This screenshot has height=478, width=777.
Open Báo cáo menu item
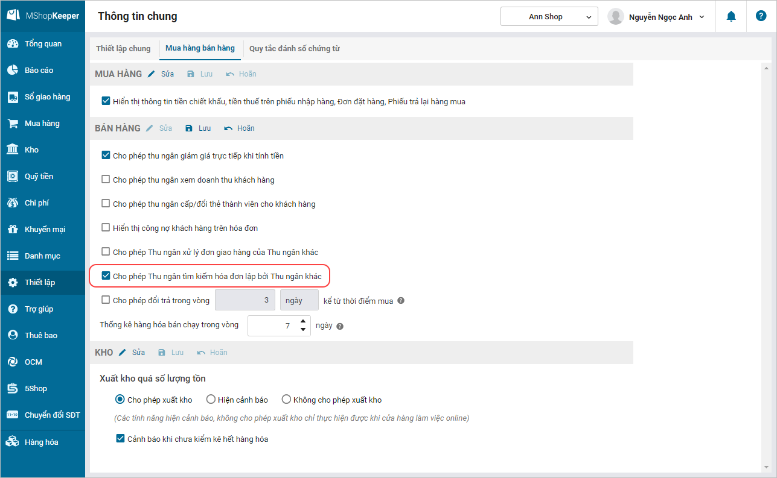coord(42,71)
